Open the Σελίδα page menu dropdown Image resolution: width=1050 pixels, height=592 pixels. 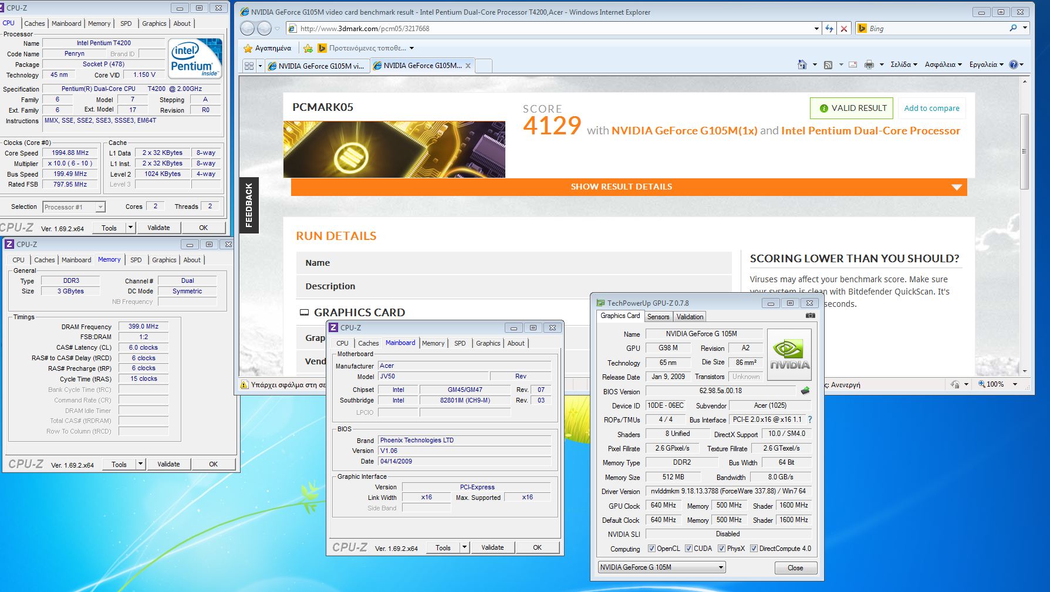(903, 65)
